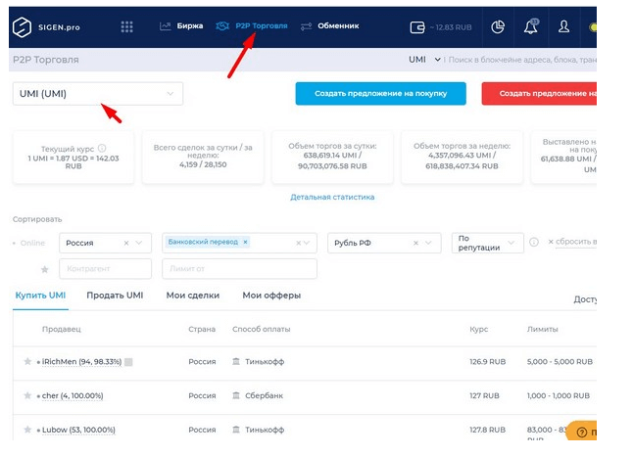
Task: Click the Контрагент input field
Action: coord(105,268)
